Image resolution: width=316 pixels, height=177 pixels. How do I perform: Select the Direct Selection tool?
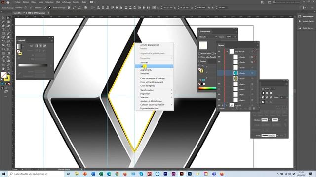[8, 18]
